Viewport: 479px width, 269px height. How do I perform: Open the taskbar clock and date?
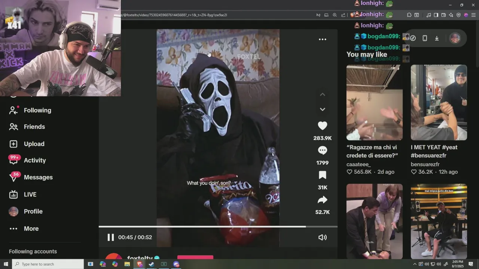[458, 264]
